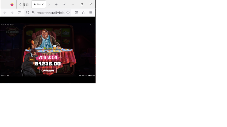The image size is (227, 127).
Task: Bookmark this page using the star icon
Action: pyautogui.click(x=68, y=13)
